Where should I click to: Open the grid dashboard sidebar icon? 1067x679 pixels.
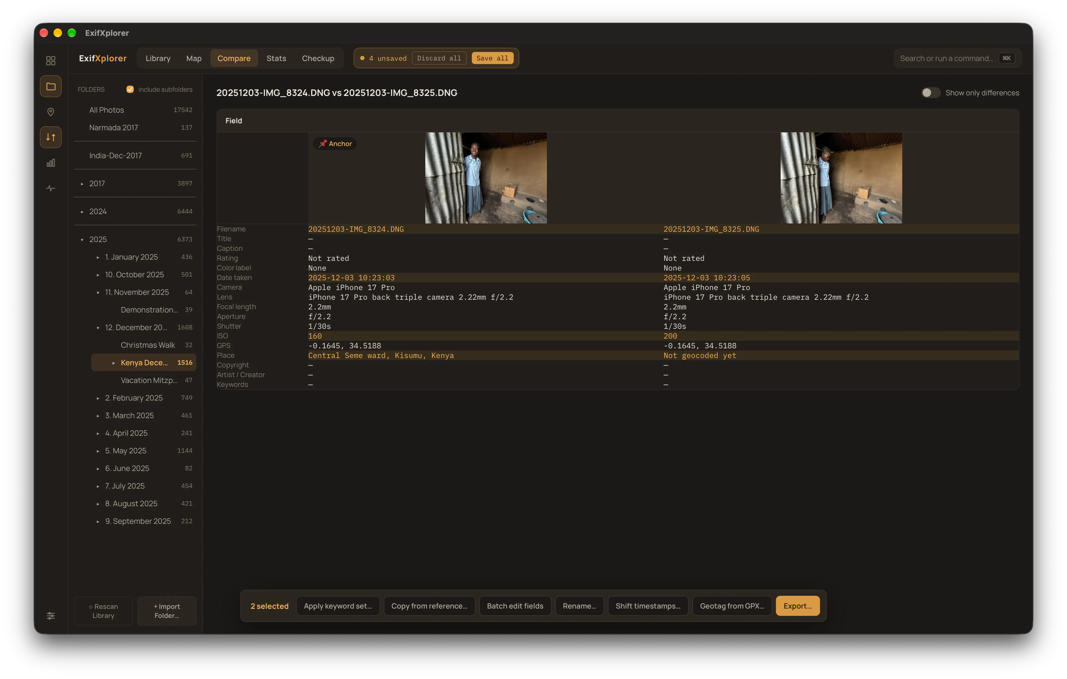(x=50, y=61)
